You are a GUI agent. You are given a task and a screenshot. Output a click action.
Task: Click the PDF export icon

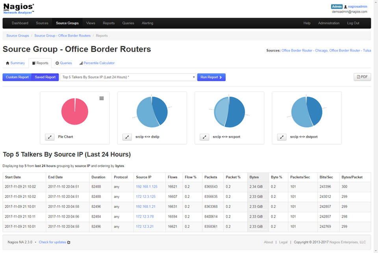[x=362, y=77]
